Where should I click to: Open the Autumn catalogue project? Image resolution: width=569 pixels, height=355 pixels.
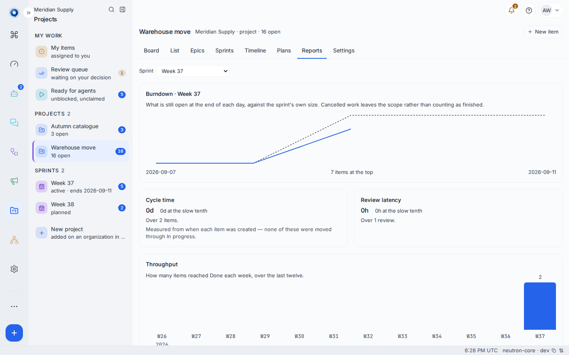[x=81, y=130]
